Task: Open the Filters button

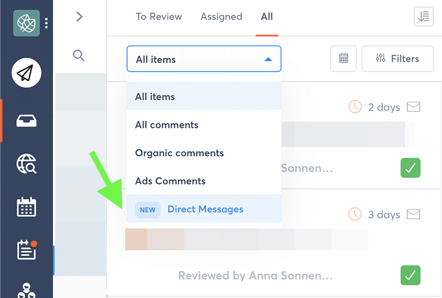Action: click(397, 58)
